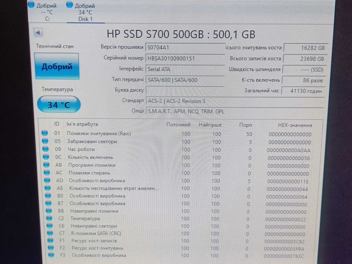Viewport: 352px width, 264px height.
Task: Click status icon for attribute F3
Action: pos(51,255)
